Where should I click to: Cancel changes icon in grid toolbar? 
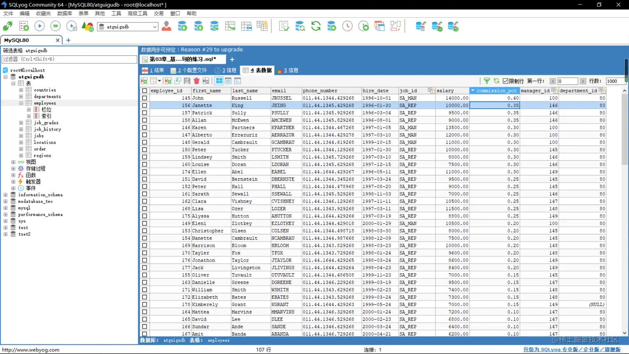coord(206,81)
